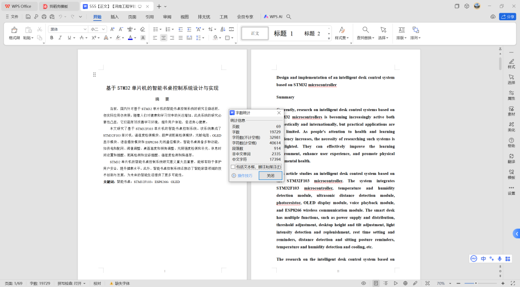520x287 pixels.
Task: Apply italic using the I icon
Action: coord(60,38)
